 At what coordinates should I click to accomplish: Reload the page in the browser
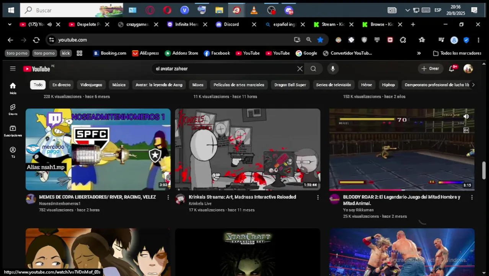click(x=36, y=40)
